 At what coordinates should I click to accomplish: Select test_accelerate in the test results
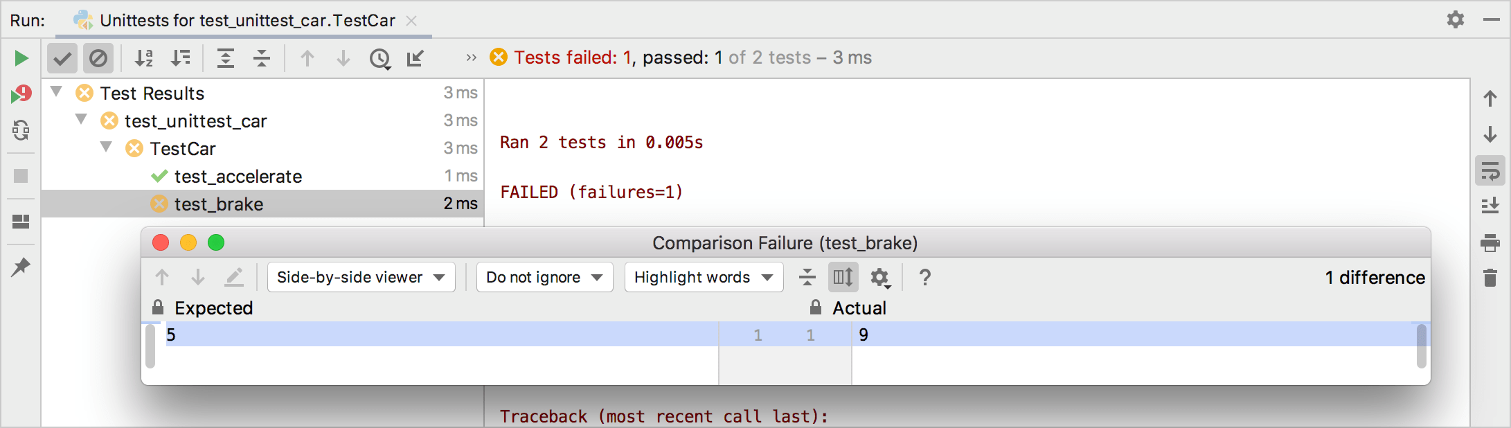tap(239, 176)
